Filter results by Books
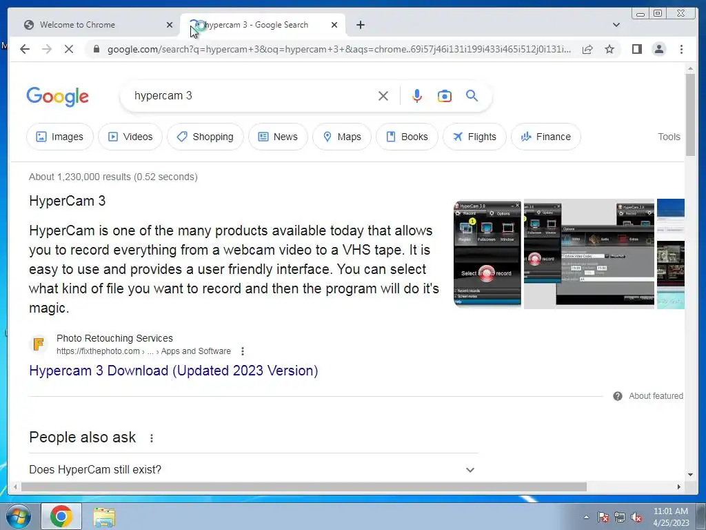The width and height of the screenshot is (706, 530). 407,137
